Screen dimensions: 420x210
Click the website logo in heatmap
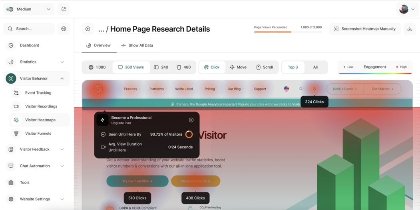[98, 89]
